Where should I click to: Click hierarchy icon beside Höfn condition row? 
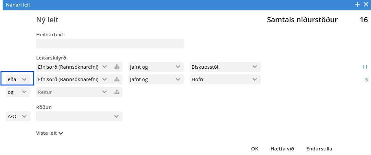click(117, 79)
